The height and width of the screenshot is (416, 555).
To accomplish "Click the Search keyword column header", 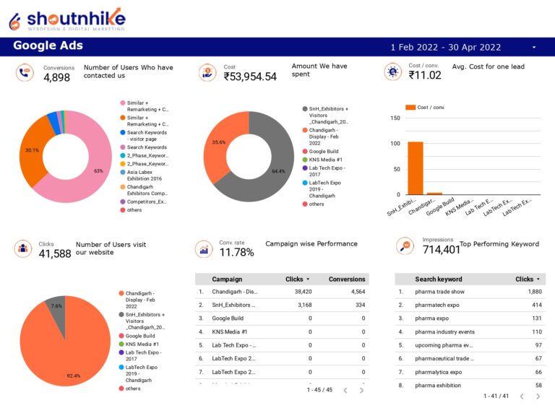I will (438, 279).
